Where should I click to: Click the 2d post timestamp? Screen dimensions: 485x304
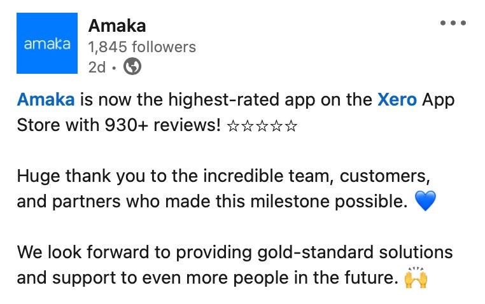(97, 66)
